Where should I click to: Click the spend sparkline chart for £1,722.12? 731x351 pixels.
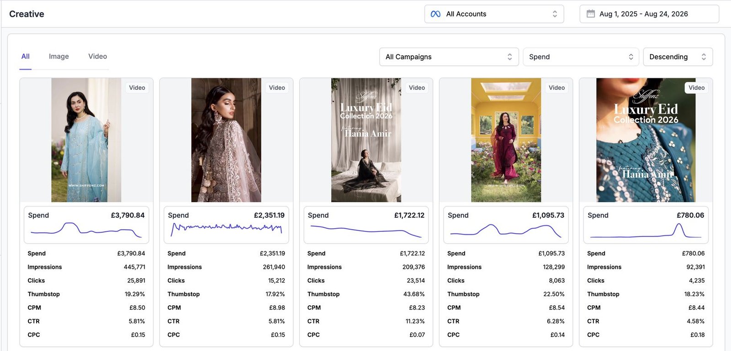366,231
